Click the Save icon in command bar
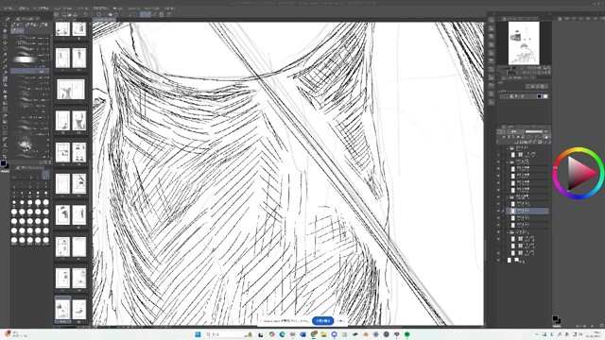The height and width of the screenshot is (340, 605). tap(76, 15)
